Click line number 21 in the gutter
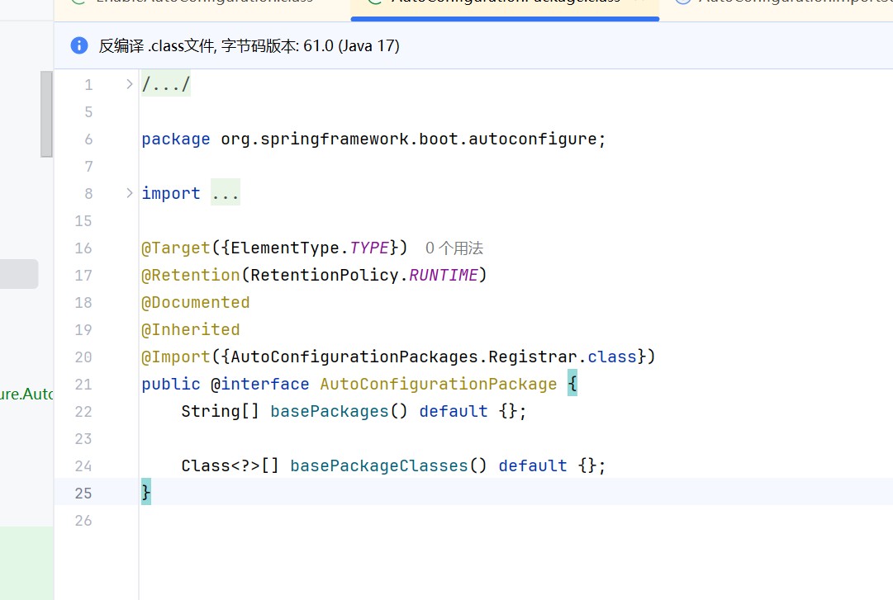This screenshot has width=893, height=600. [x=83, y=385]
